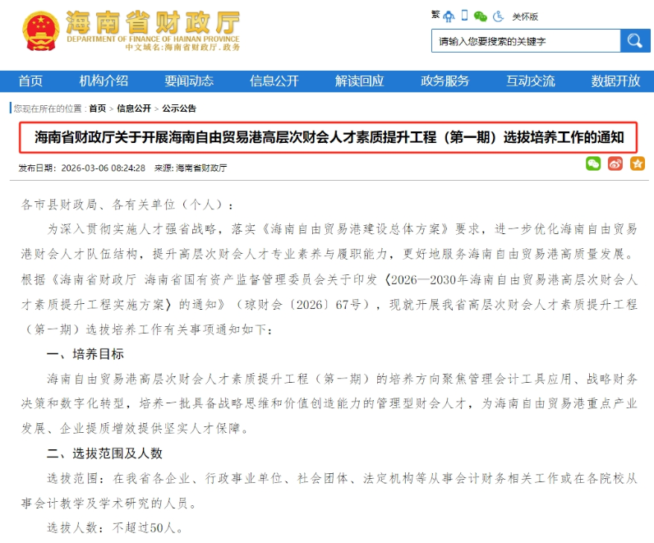654x543 pixels.
Task: Click the magnifier search button
Action: tap(635, 41)
